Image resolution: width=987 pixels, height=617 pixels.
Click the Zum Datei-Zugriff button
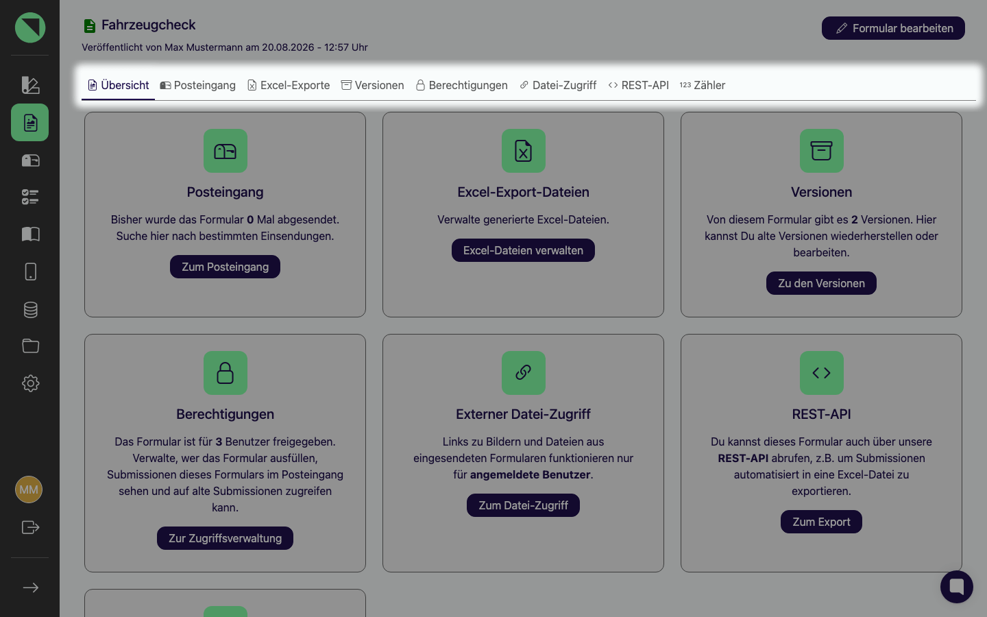click(x=523, y=505)
